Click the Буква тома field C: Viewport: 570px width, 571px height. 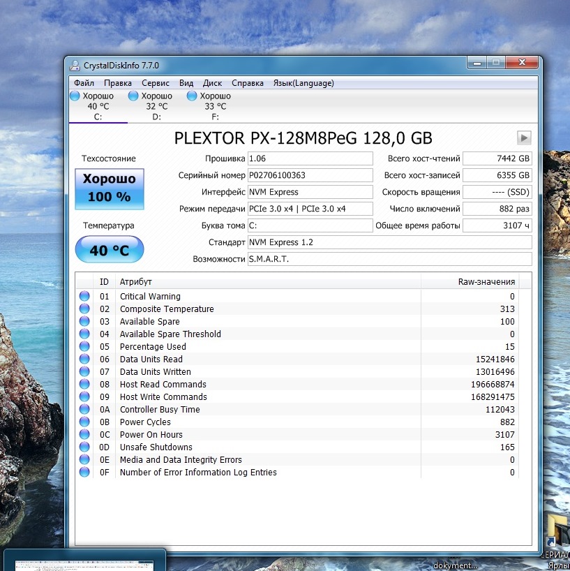[x=310, y=225]
